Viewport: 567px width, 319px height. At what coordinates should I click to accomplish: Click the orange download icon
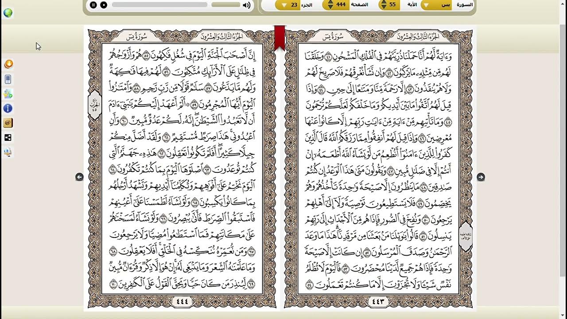pyautogui.click(x=8, y=64)
